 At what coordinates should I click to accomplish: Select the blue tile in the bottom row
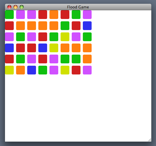[x=32, y=70]
